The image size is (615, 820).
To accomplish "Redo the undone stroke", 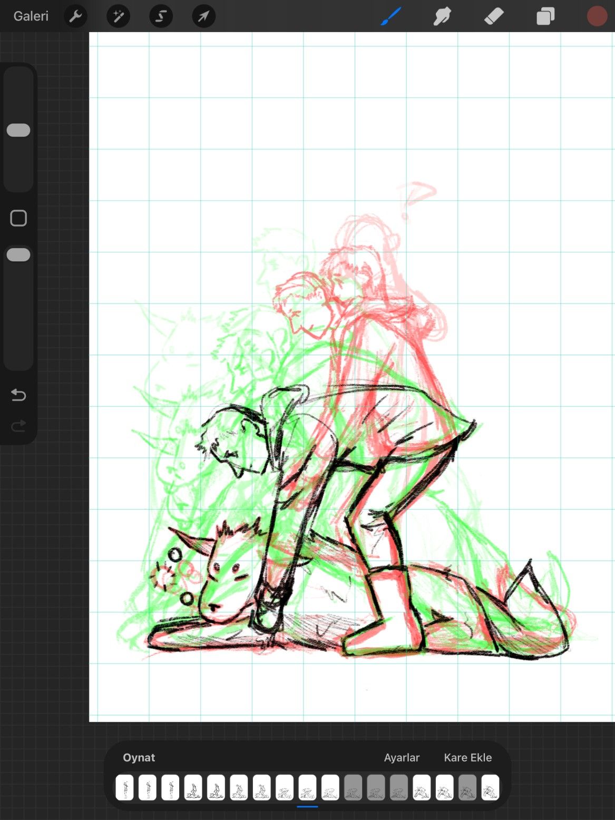I will (18, 426).
